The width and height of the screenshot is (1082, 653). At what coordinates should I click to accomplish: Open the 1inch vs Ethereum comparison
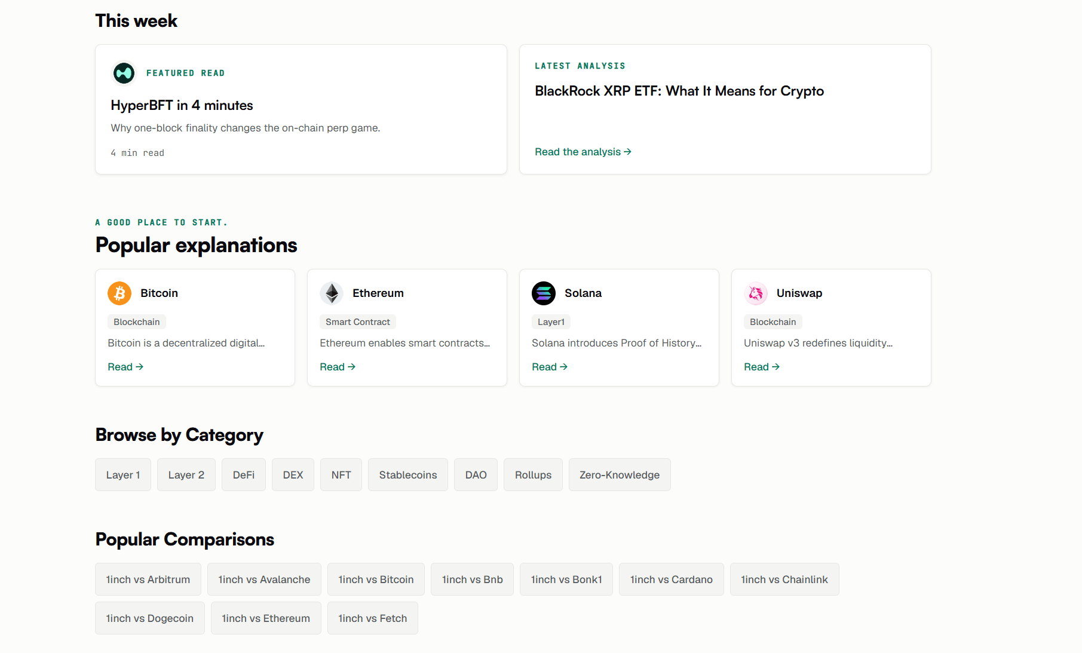[x=266, y=618]
